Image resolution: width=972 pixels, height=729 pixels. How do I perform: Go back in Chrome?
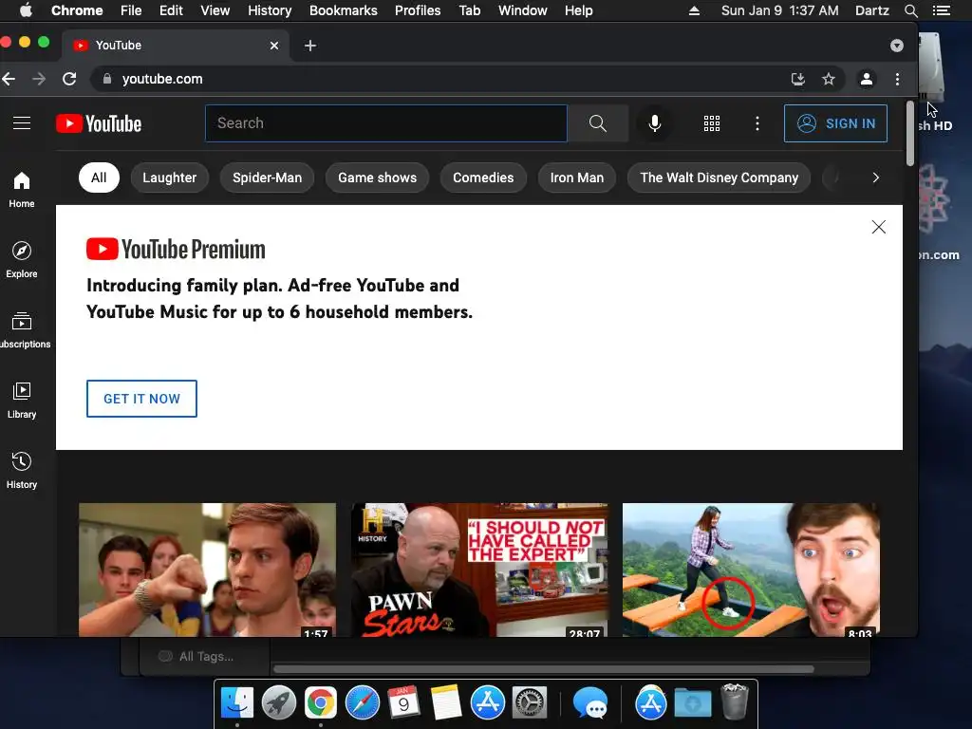tap(9, 79)
